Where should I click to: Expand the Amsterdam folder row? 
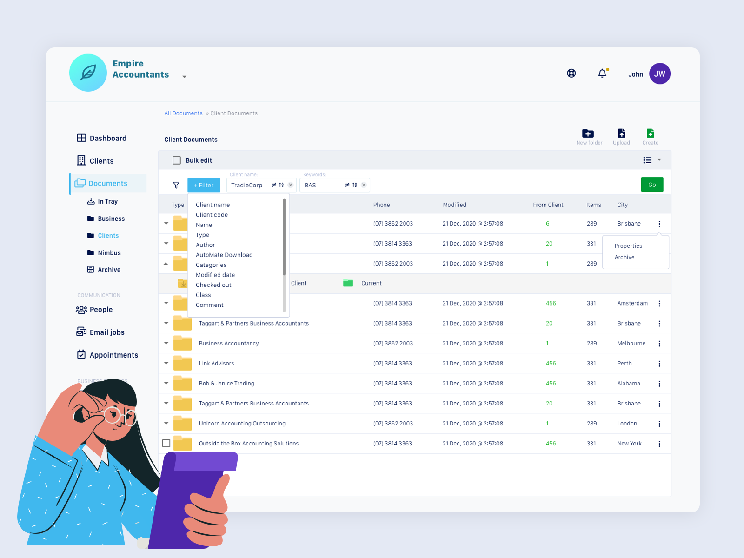(166, 303)
